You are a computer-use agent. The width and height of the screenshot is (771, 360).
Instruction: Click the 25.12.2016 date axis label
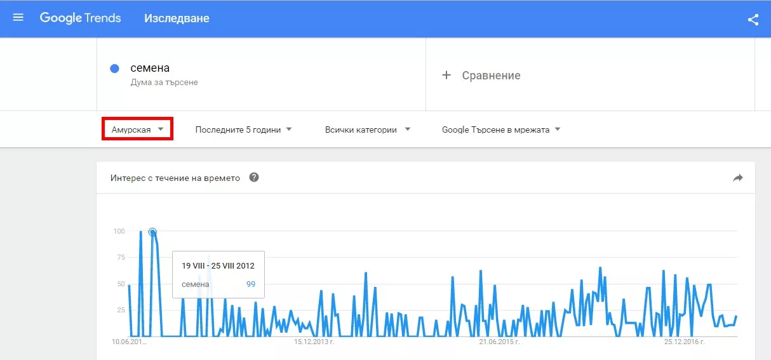tap(685, 342)
